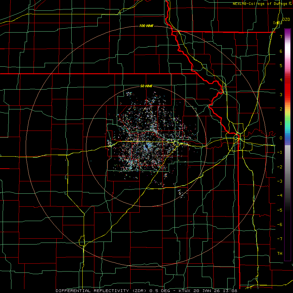Click the NEXLAB-College of DuPage watermark text
The image size is (293, 293).
261,4
